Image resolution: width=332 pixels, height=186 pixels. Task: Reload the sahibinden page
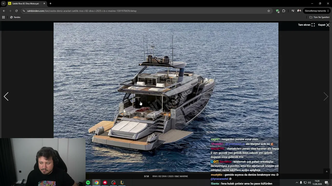coord(16,11)
